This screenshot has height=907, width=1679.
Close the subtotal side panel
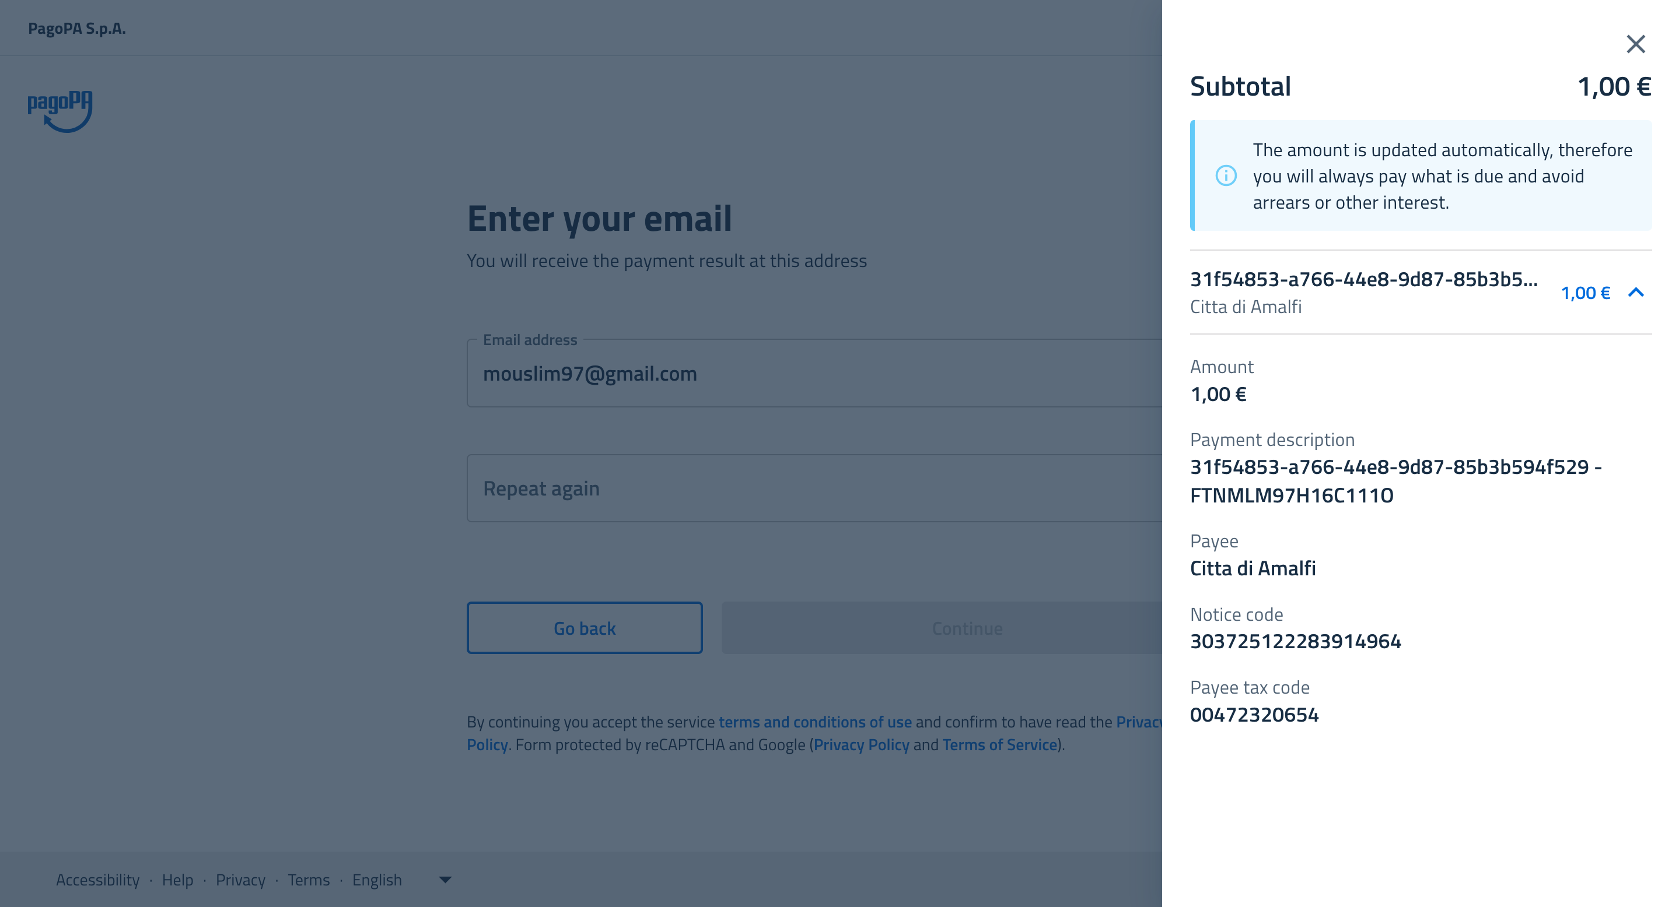click(x=1635, y=44)
